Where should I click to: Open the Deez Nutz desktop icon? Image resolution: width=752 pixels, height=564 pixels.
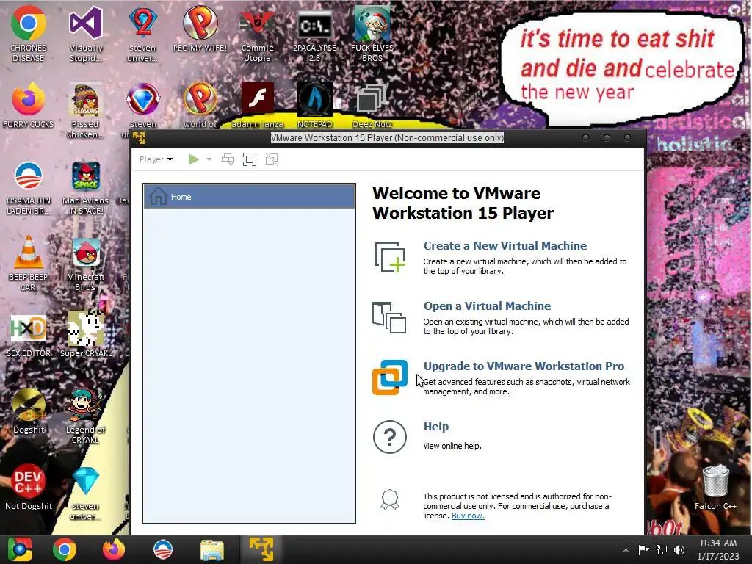click(372, 104)
